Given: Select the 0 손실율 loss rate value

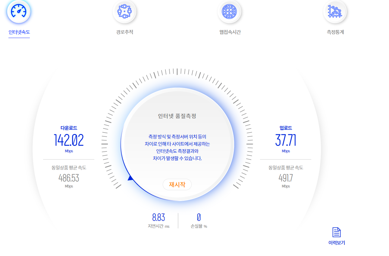Looking at the screenshot, I should 199,217.
